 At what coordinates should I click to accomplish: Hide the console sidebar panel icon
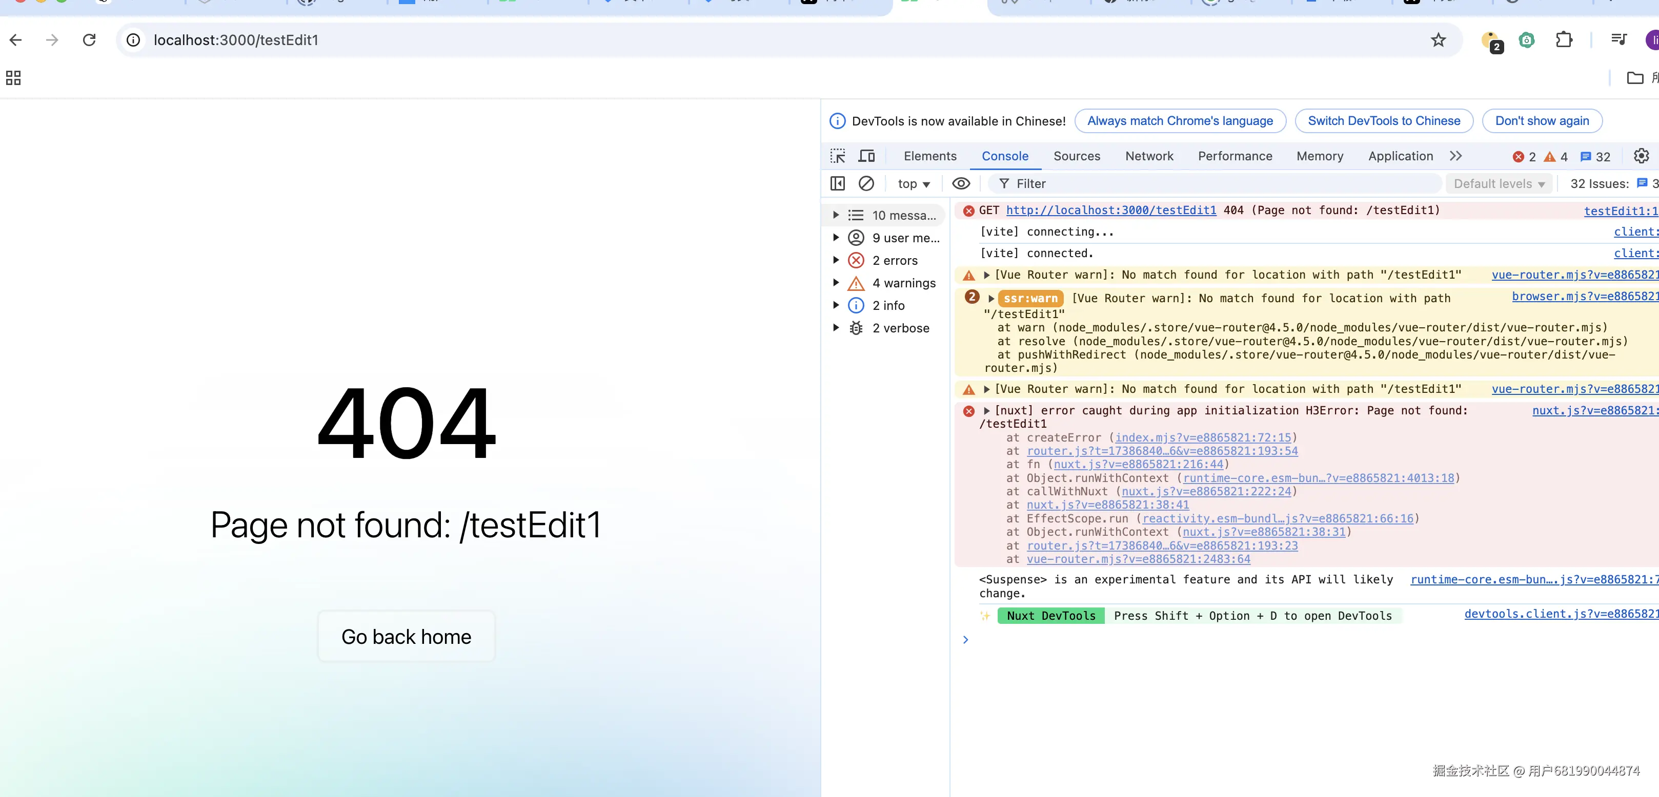pos(837,184)
